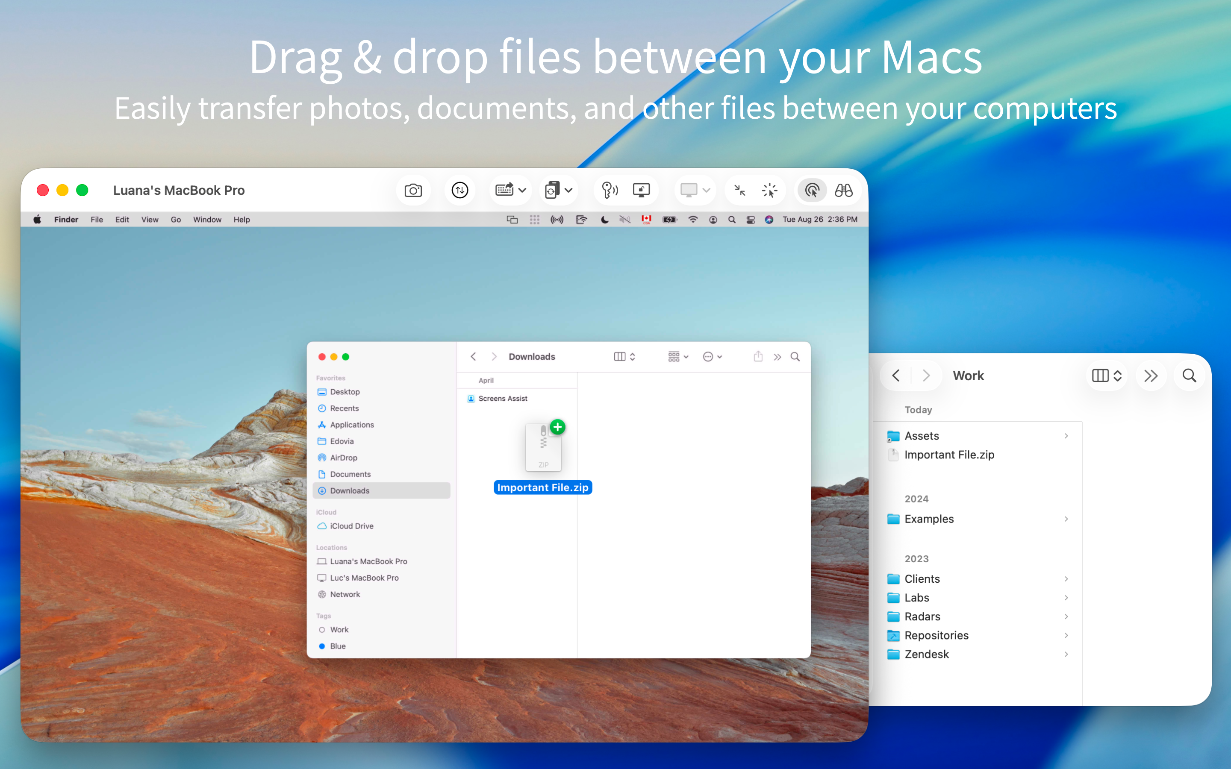1231x769 pixels.
Task: Open the Finder menu
Action: click(x=66, y=219)
